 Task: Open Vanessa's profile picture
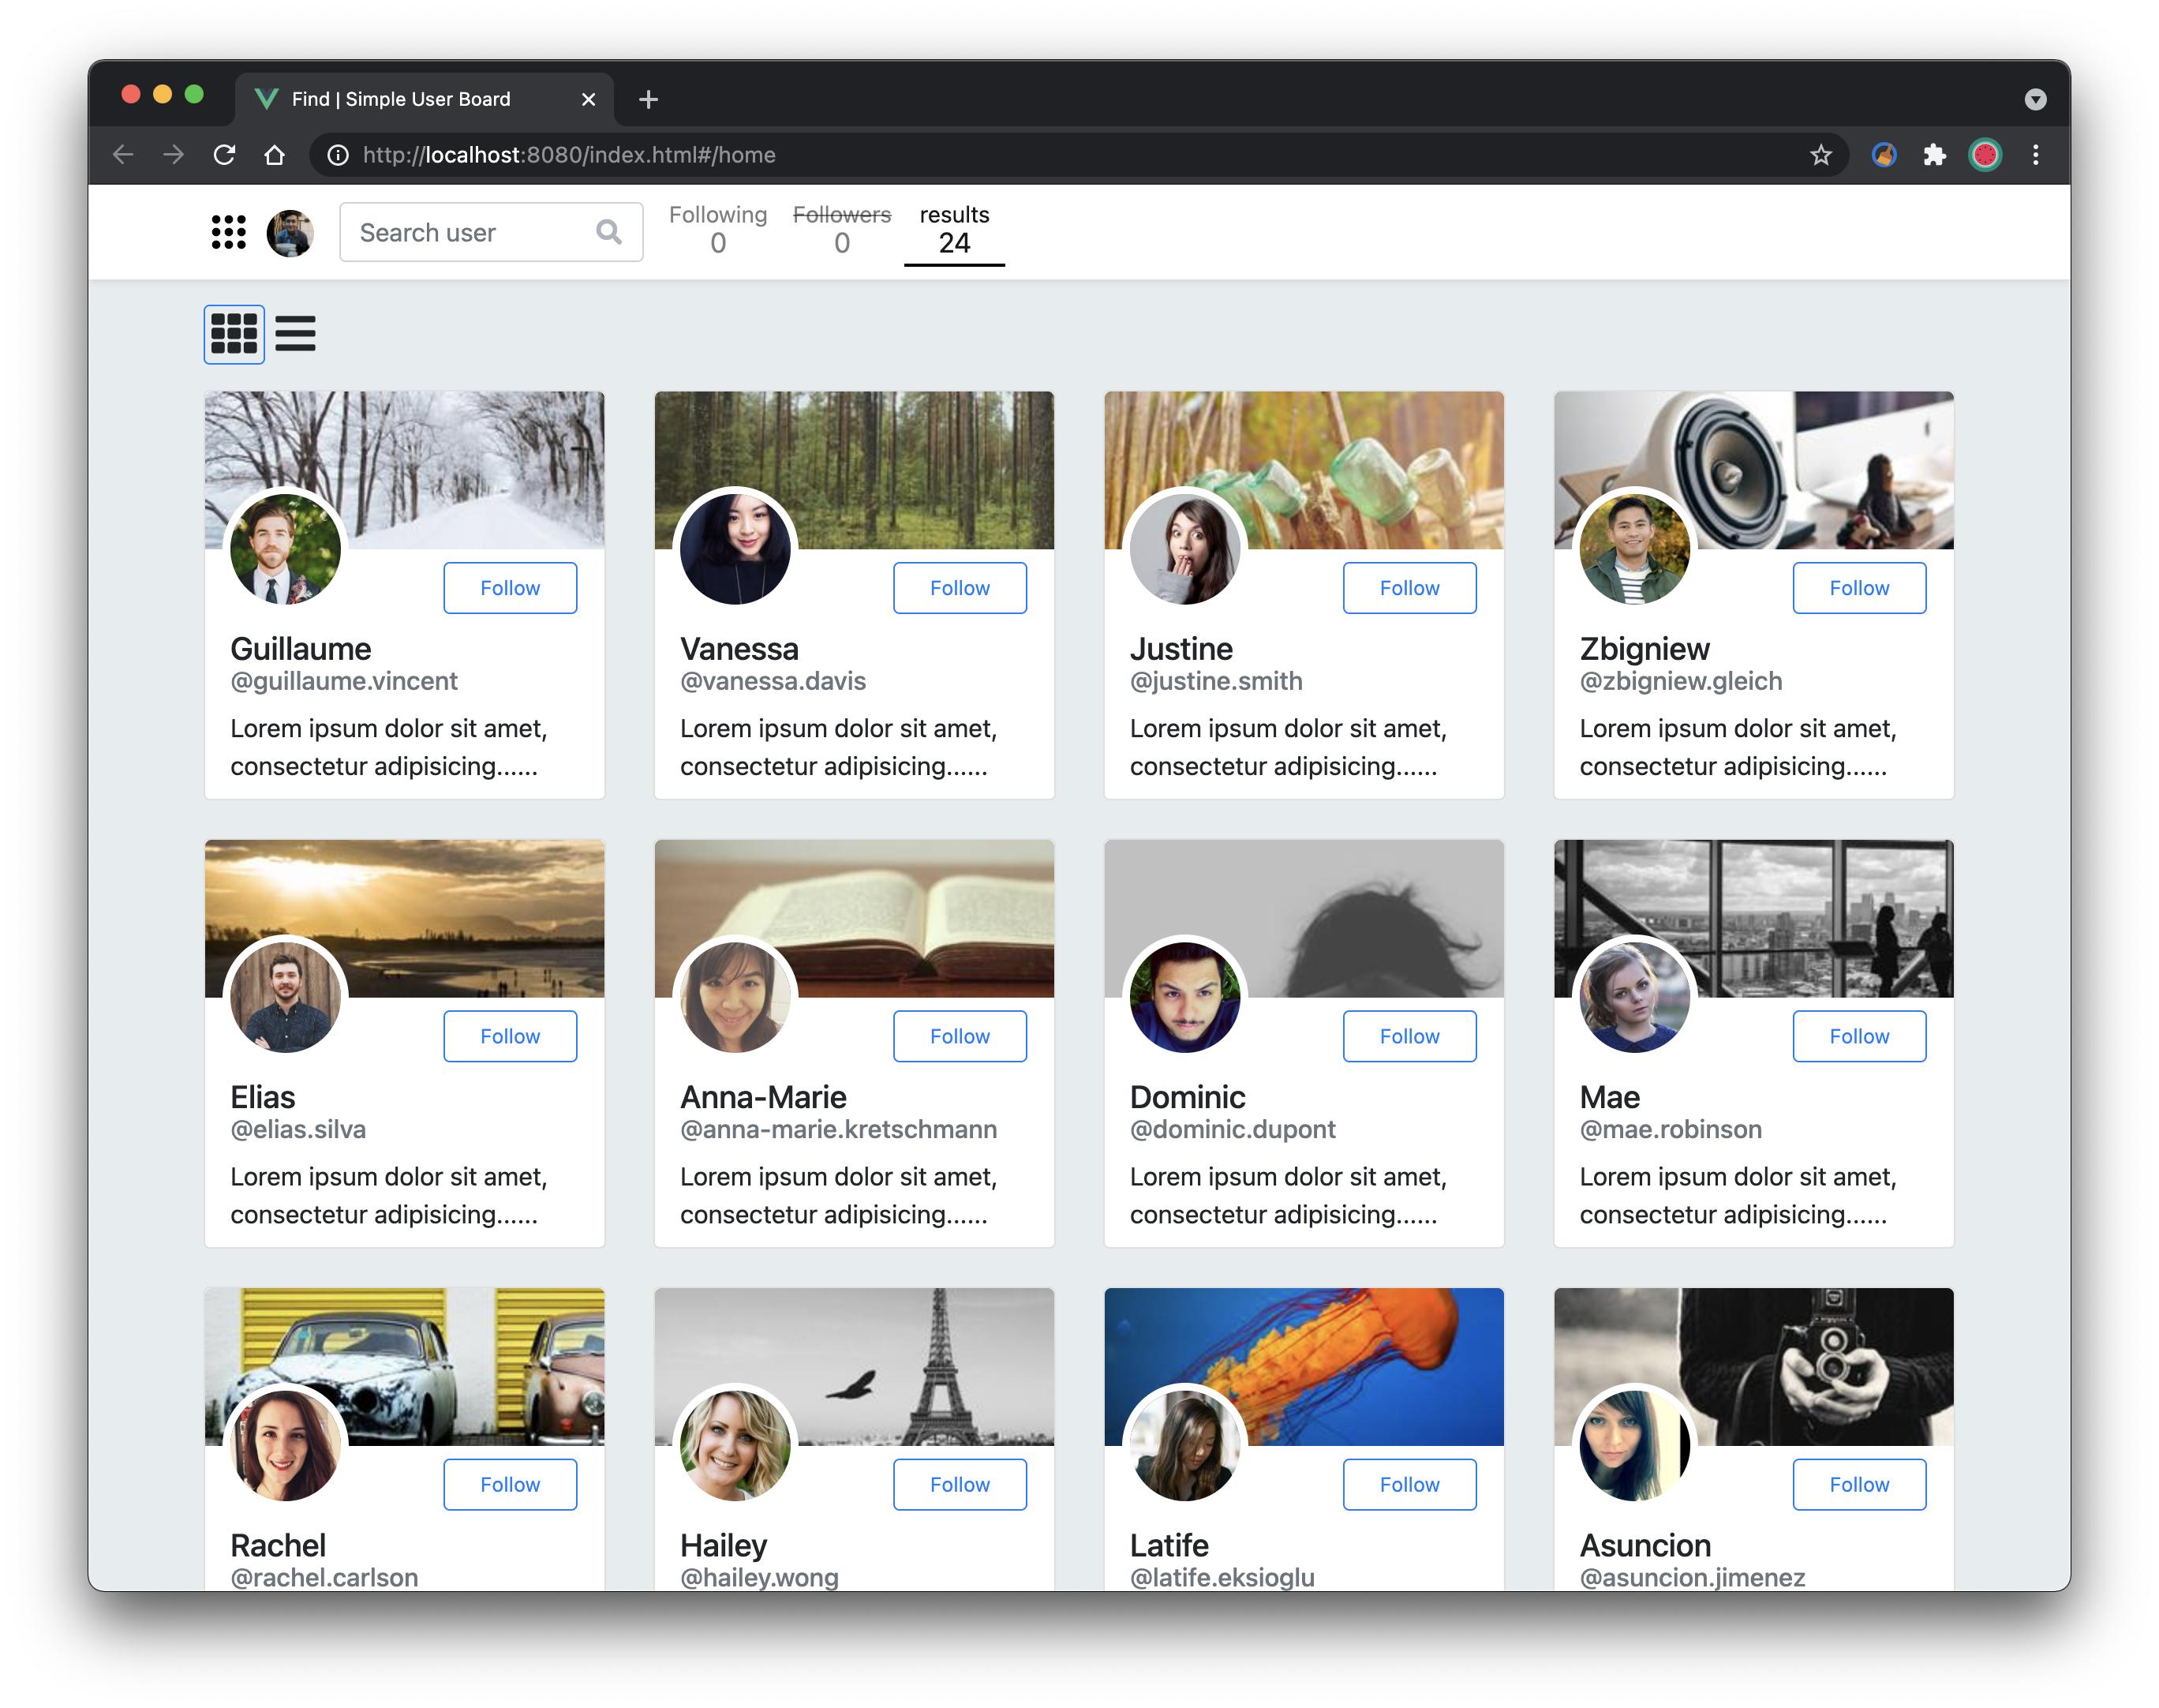click(x=735, y=549)
